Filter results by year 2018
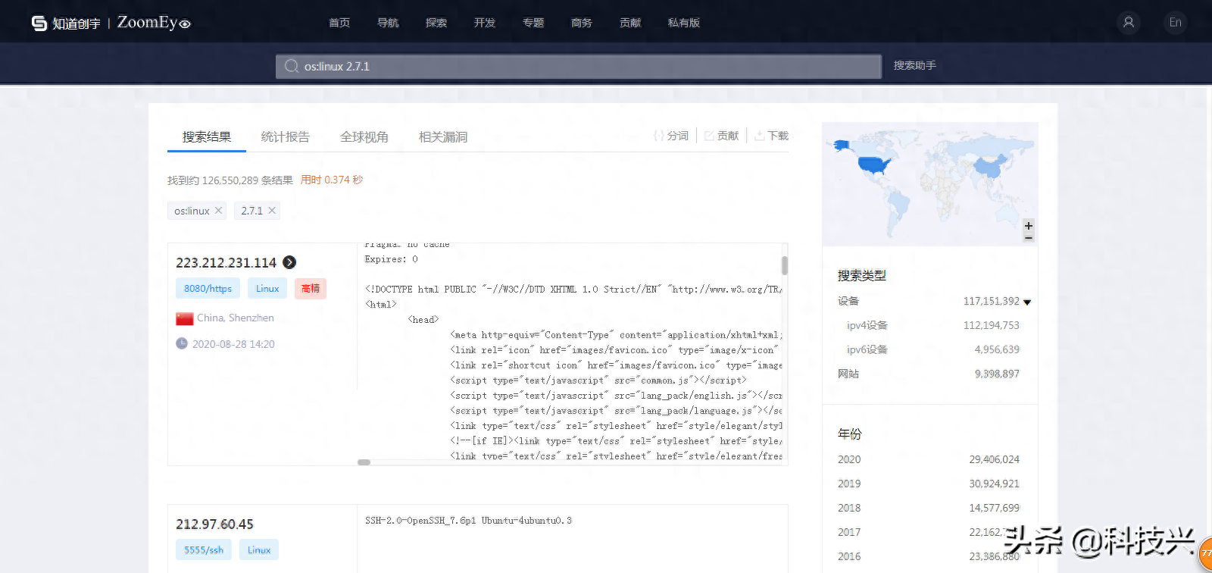This screenshot has height=573, width=1212. [x=849, y=509]
